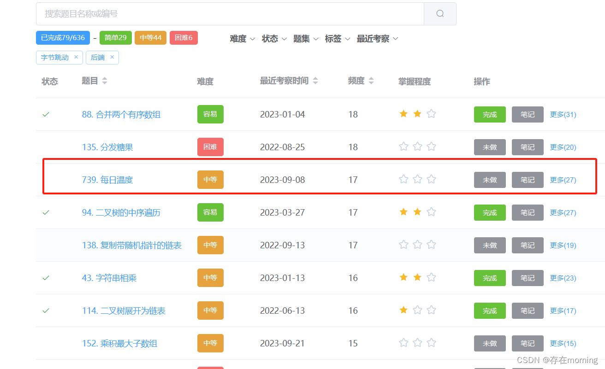Set third star for 88. 合并两个有序数组
Viewport: 605px width, 369px height.
pos(431,114)
